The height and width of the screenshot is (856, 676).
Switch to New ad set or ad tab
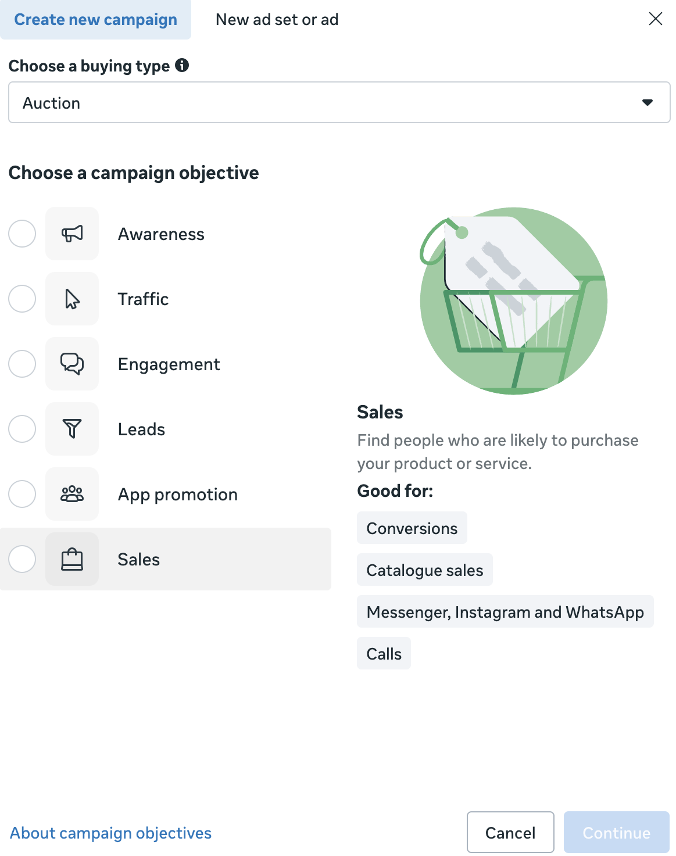pyautogui.click(x=277, y=20)
